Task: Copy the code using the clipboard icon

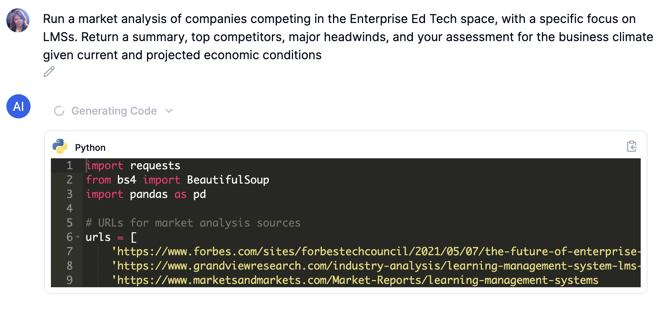Action: [x=631, y=146]
